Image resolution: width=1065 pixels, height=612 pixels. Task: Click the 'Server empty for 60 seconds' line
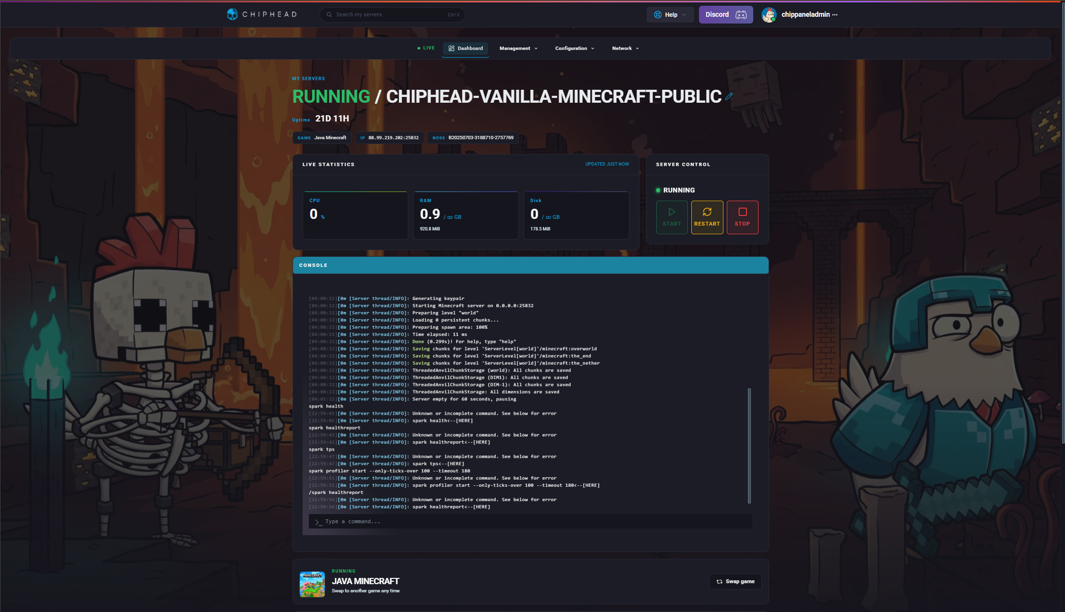[x=413, y=399]
